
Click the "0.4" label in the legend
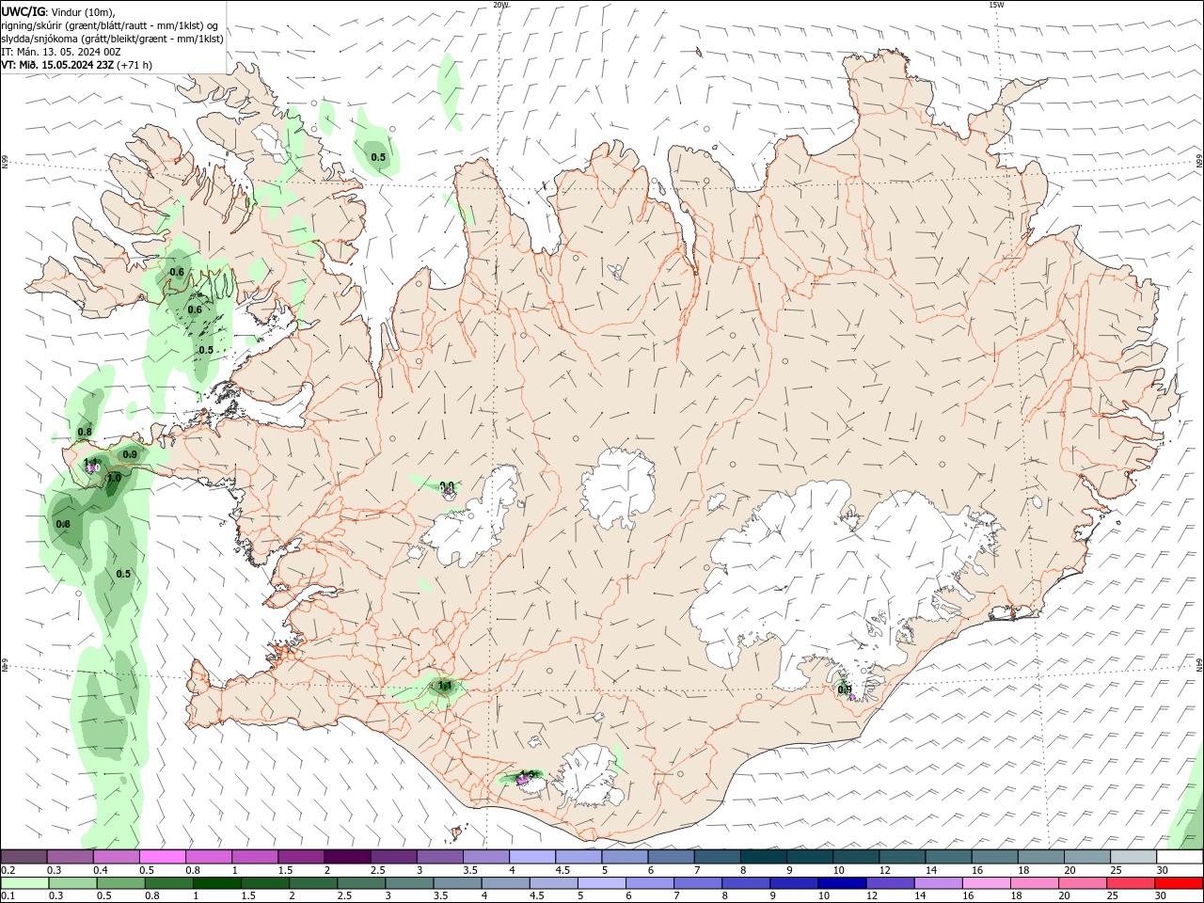(x=101, y=870)
